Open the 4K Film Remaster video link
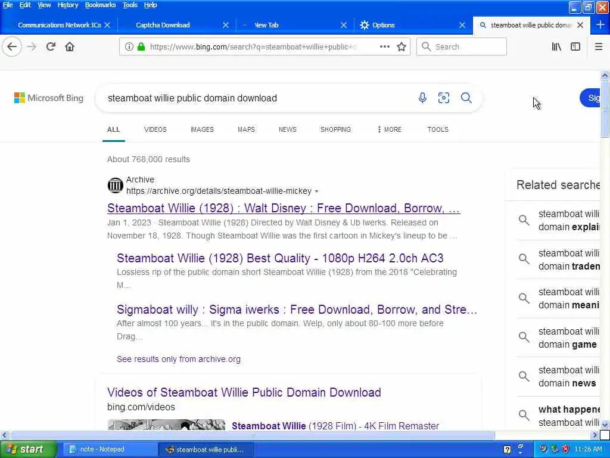 click(335, 426)
